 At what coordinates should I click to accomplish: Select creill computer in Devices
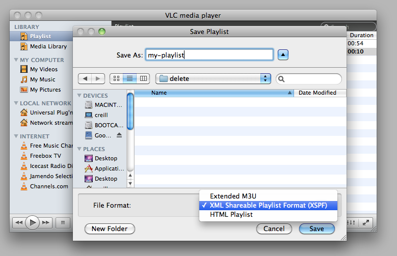(96, 115)
